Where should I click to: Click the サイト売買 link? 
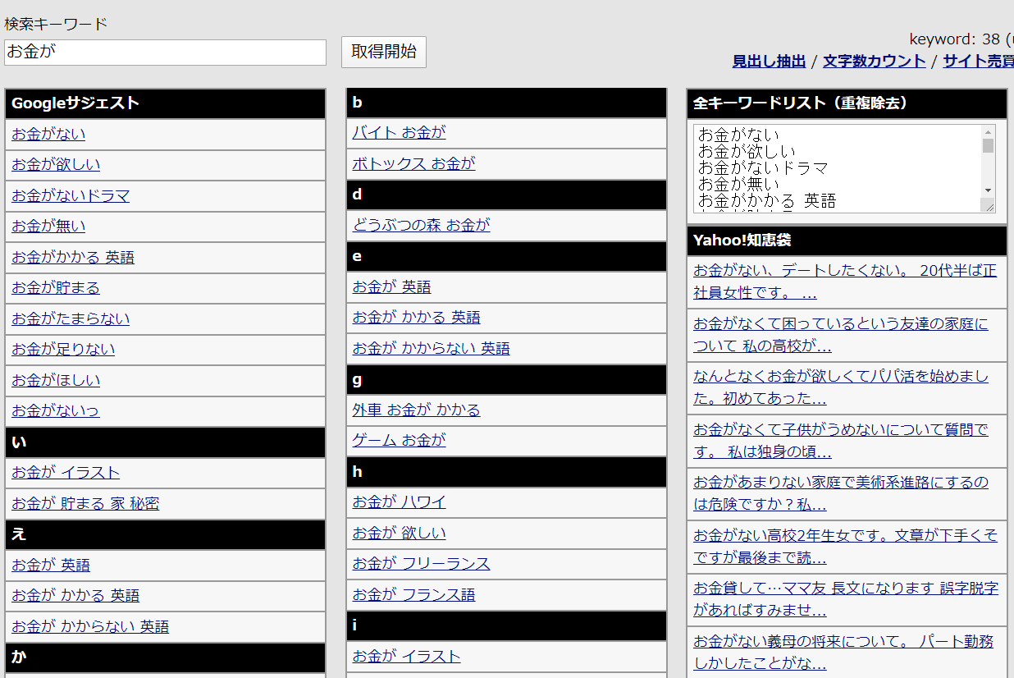tap(978, 61)
